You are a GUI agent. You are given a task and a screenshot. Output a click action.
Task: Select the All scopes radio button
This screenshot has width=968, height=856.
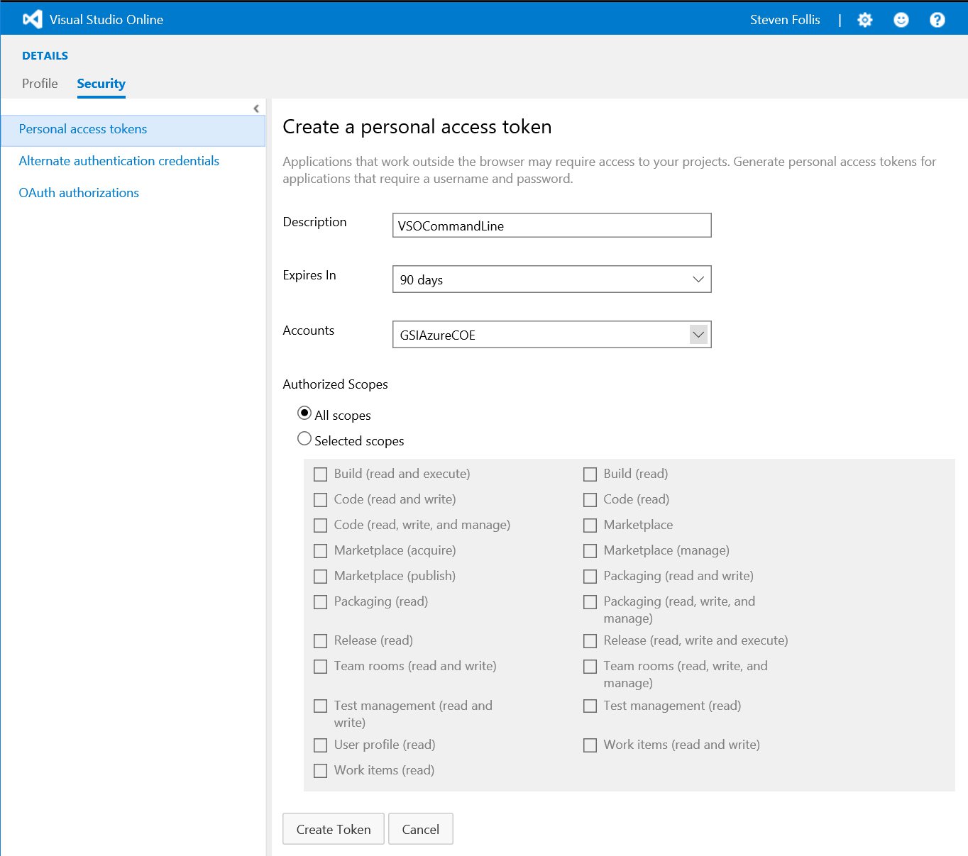coord(304,413)
